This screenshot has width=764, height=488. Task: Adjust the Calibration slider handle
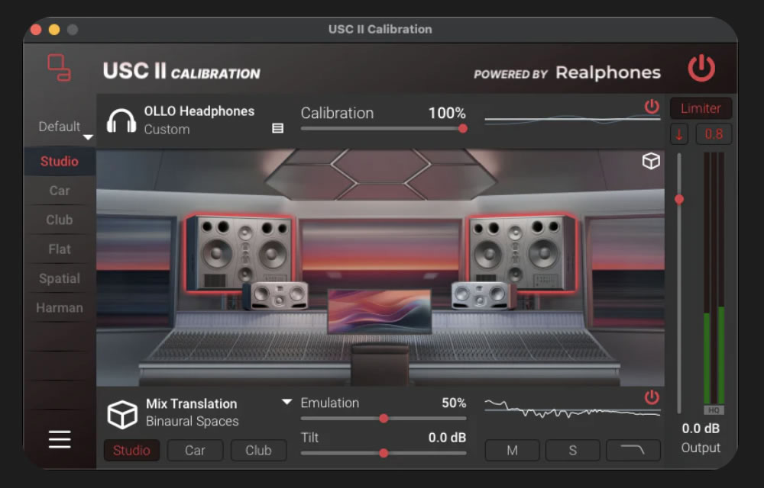(x=463, y=128)
